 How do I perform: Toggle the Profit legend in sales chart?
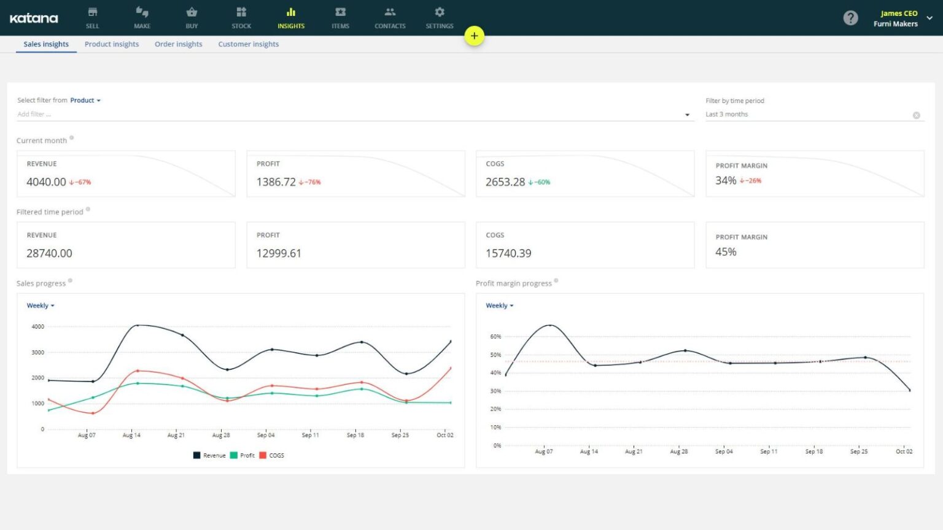tap(243, 455)
